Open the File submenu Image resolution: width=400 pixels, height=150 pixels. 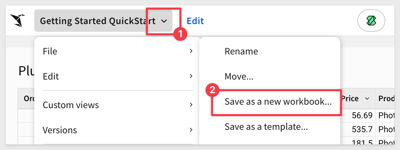click(x=117, y=51)
